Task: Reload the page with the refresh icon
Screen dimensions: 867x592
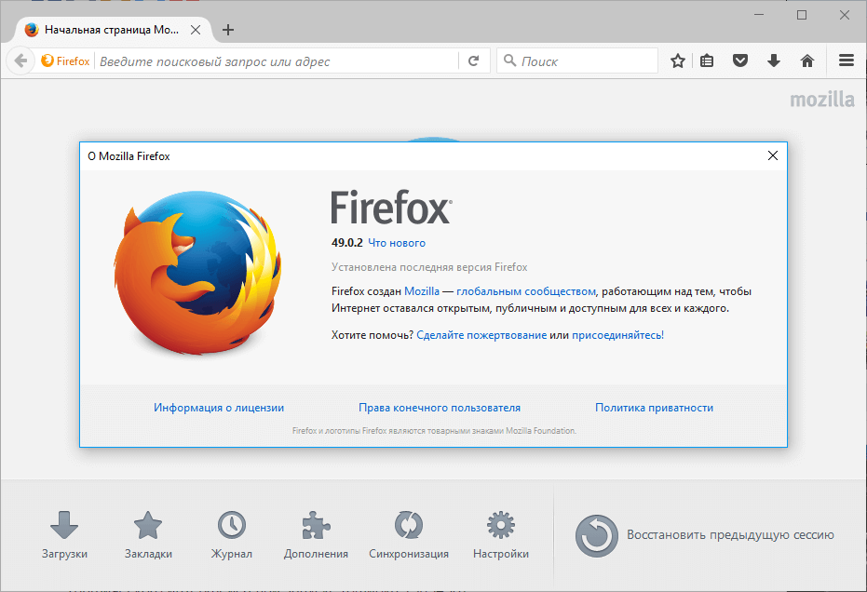Action: 474,60
